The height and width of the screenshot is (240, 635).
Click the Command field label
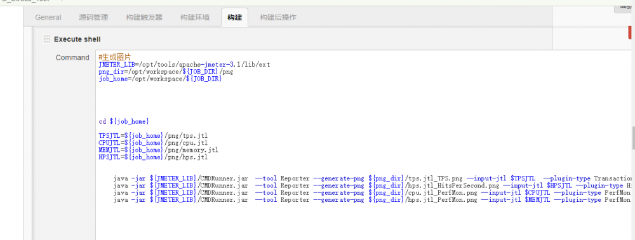pyautogui.click(x=72, y=58)
